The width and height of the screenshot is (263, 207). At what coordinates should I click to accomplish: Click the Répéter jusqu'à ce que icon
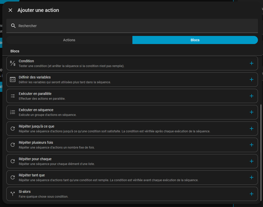coord(13,129)
